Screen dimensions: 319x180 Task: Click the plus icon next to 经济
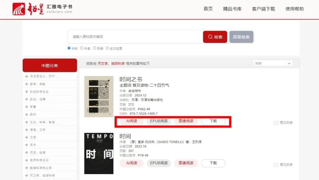tap(27, 114)
